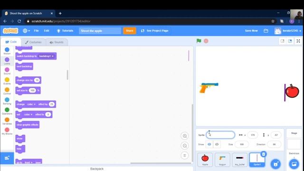Select the Sensing block category

point(7,101)
